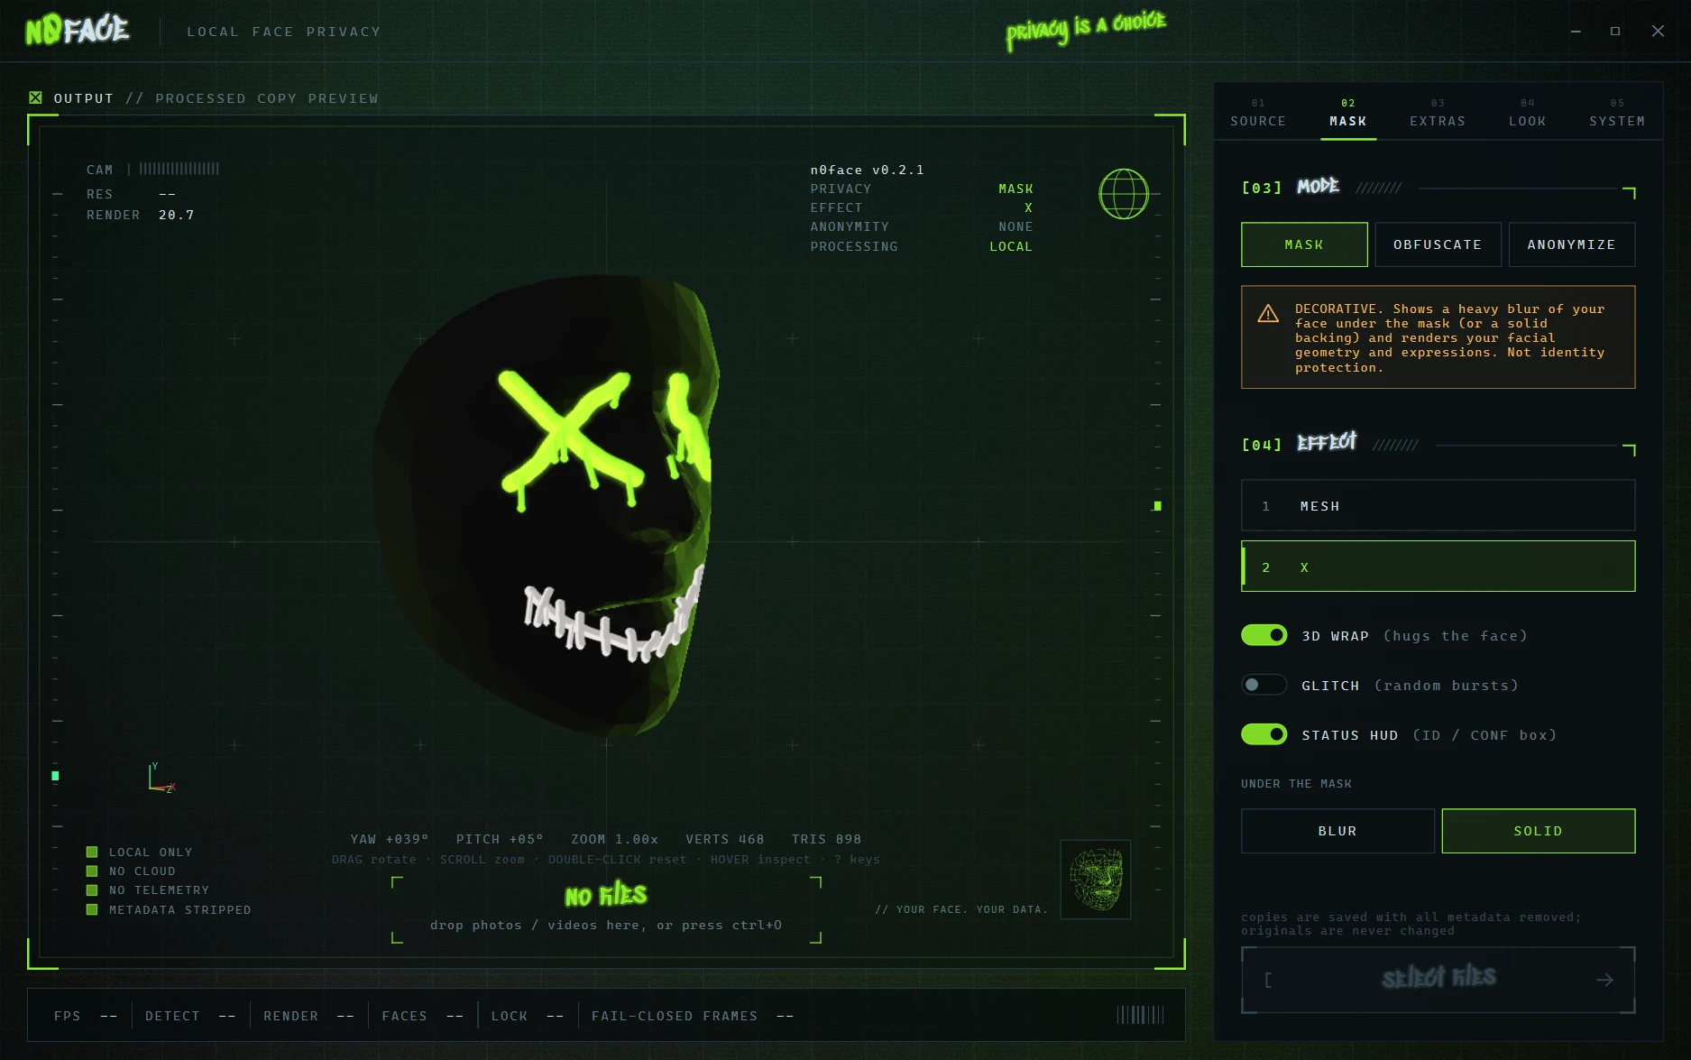Open the Mask tab
This screenshot has width=1691, height=1060.
click(x=1347, y=114)
